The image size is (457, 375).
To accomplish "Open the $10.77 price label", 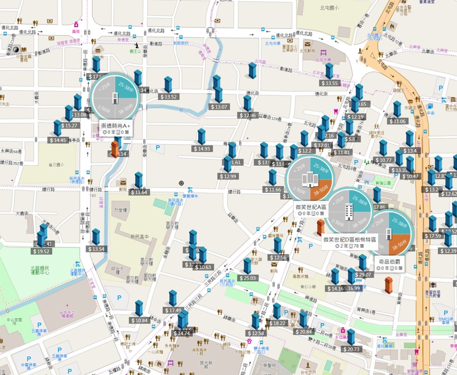I will [383, 160].
